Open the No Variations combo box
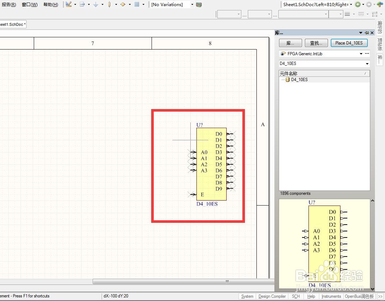Viewport: 385px width, 301px height. [x=172, y=4]
